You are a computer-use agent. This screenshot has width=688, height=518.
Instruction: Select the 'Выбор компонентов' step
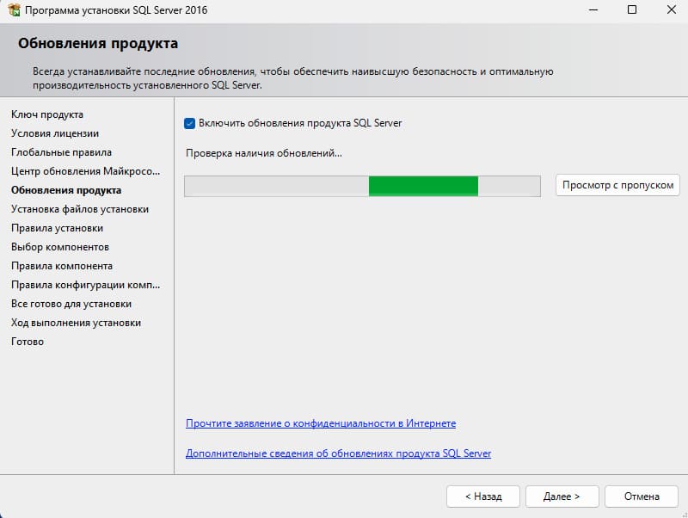tap(60, 247)
